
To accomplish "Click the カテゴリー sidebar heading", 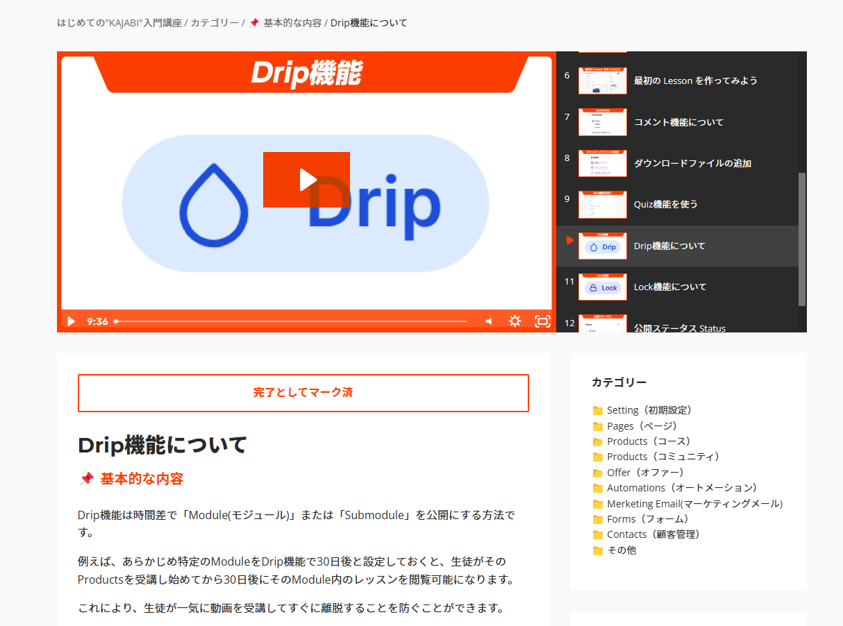I will (619, 382).
